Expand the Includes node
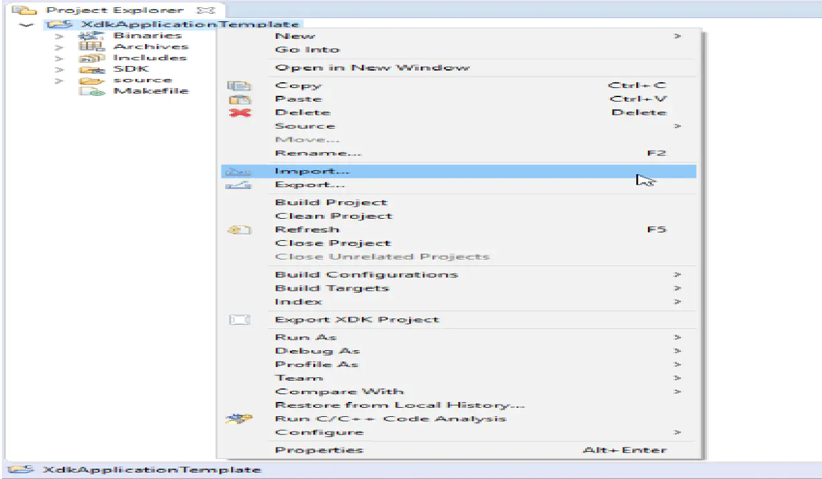This screenshot has width=822, height=479. click(x=60, y=58)
